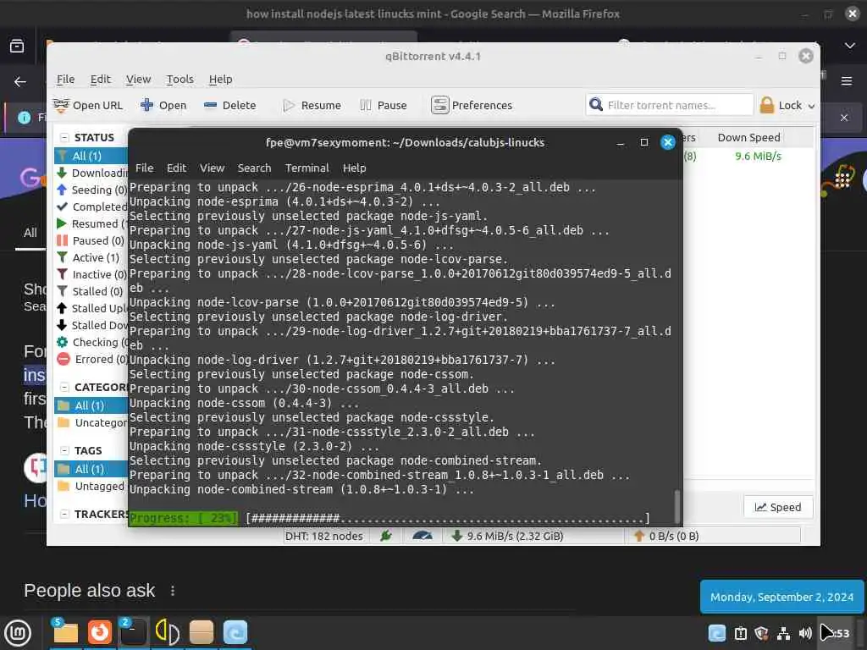
Task: Open the terminal Search menu
Action: click(254, 168)
